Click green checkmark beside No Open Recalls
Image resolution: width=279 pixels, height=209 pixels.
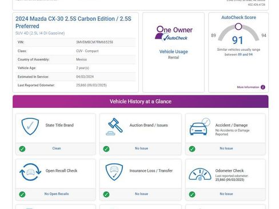click(22, 194)
